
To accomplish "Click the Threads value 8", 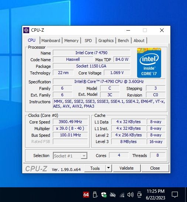I will [157, 155].
